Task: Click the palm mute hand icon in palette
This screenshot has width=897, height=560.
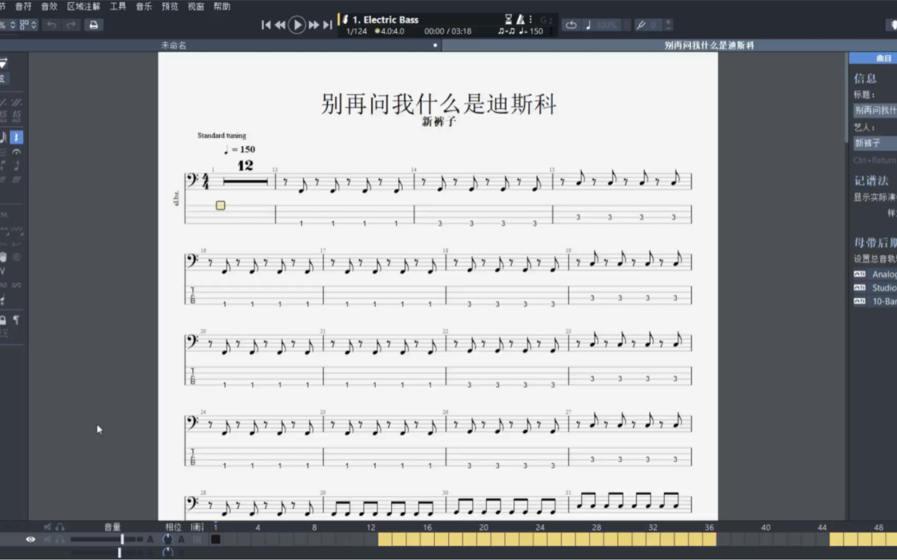Action: coord(3,257)
